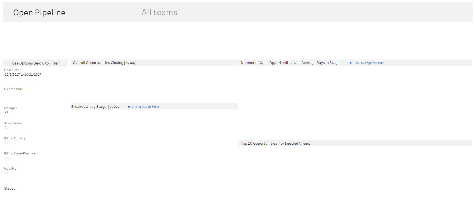475x222 pixels.
Task: Click the 'Close Date' filter label
Action: pos(11,70)
